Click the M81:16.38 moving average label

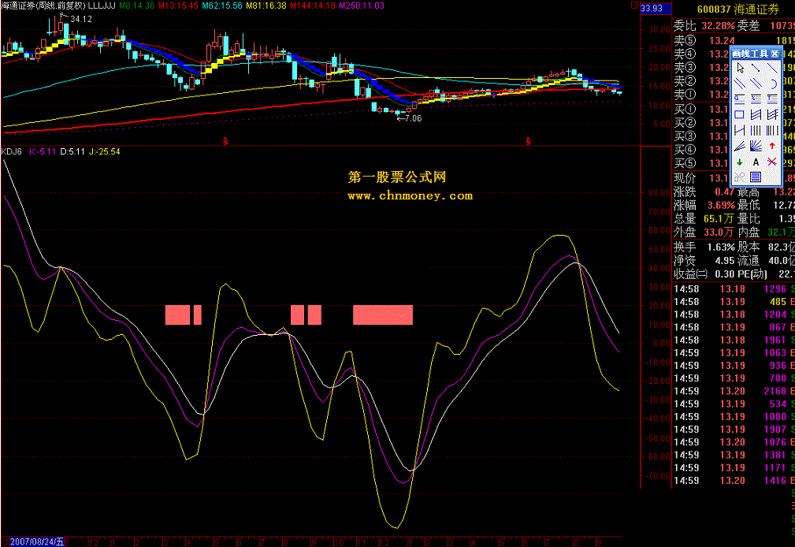(266, 6)
